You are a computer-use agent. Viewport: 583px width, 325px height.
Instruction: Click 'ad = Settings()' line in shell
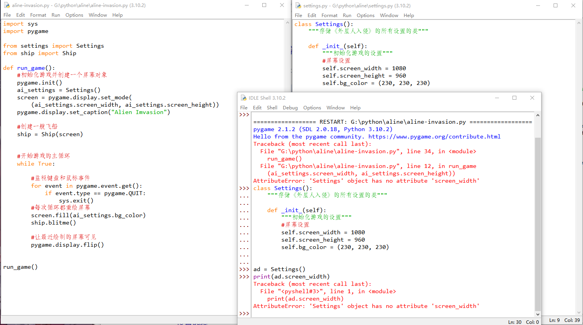[x=279, y=269]
